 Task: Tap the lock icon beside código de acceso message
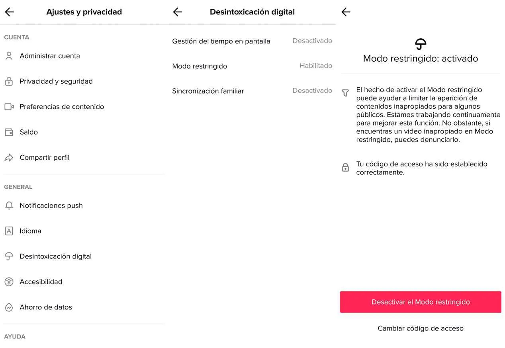(x=345, y=168)
